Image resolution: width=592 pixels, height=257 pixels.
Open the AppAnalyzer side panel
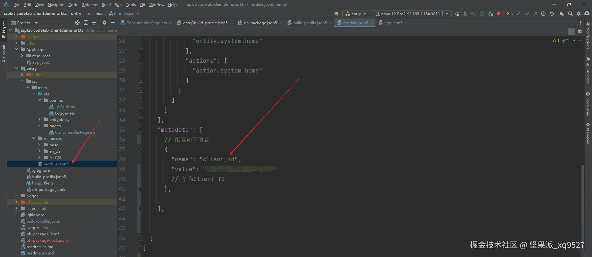click(588, 70)
